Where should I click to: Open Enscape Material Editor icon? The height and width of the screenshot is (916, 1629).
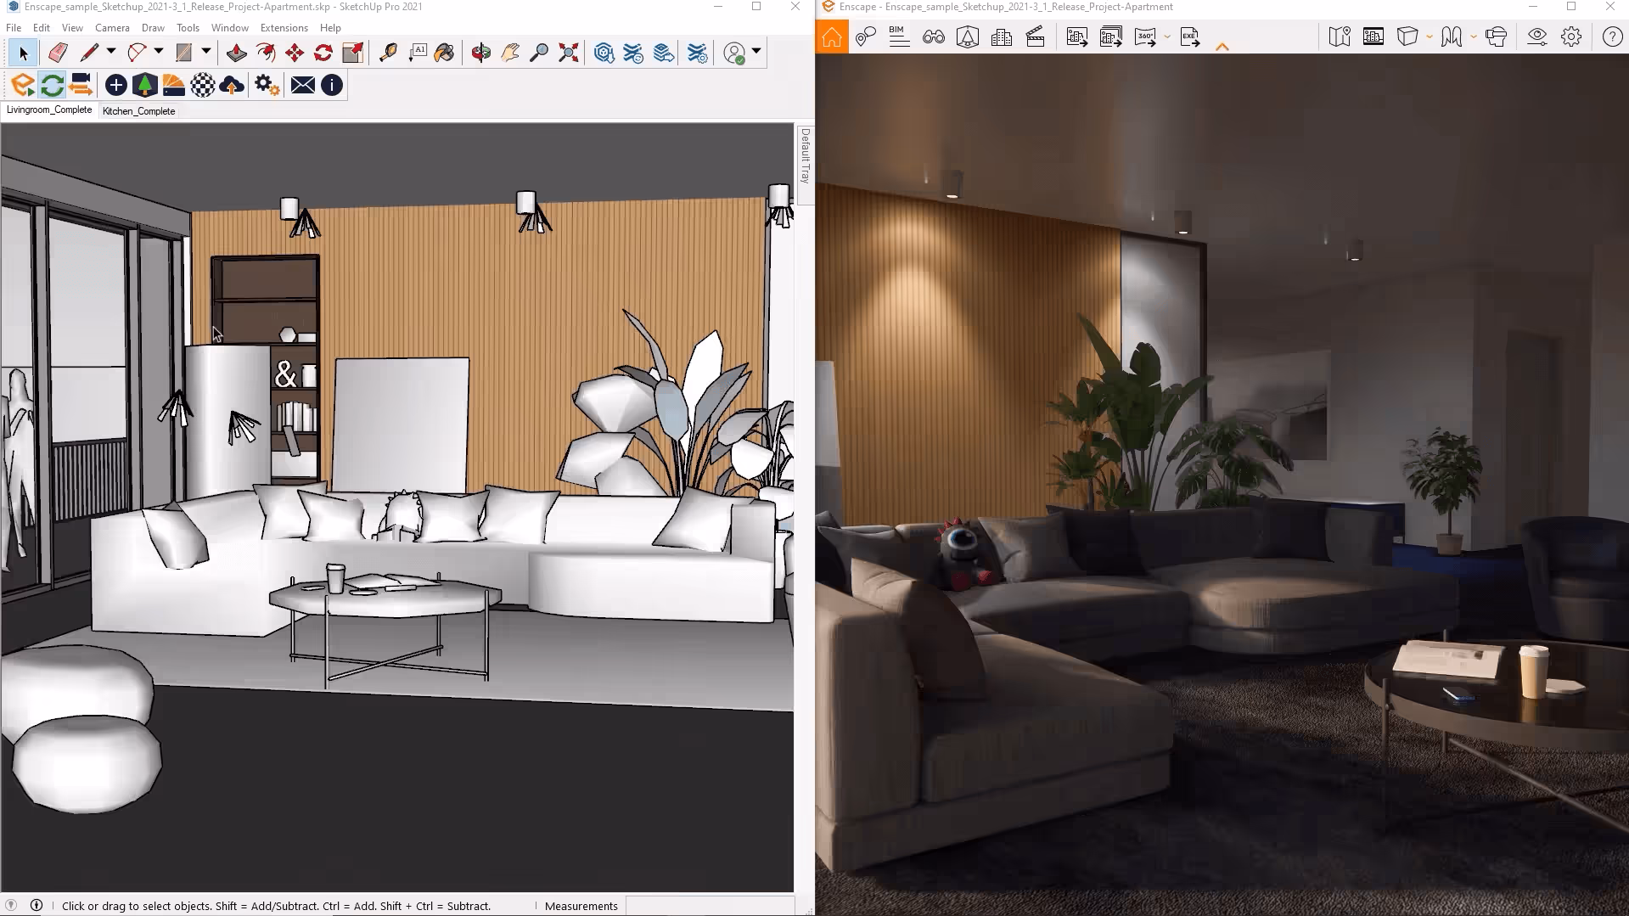click(174, 85)
